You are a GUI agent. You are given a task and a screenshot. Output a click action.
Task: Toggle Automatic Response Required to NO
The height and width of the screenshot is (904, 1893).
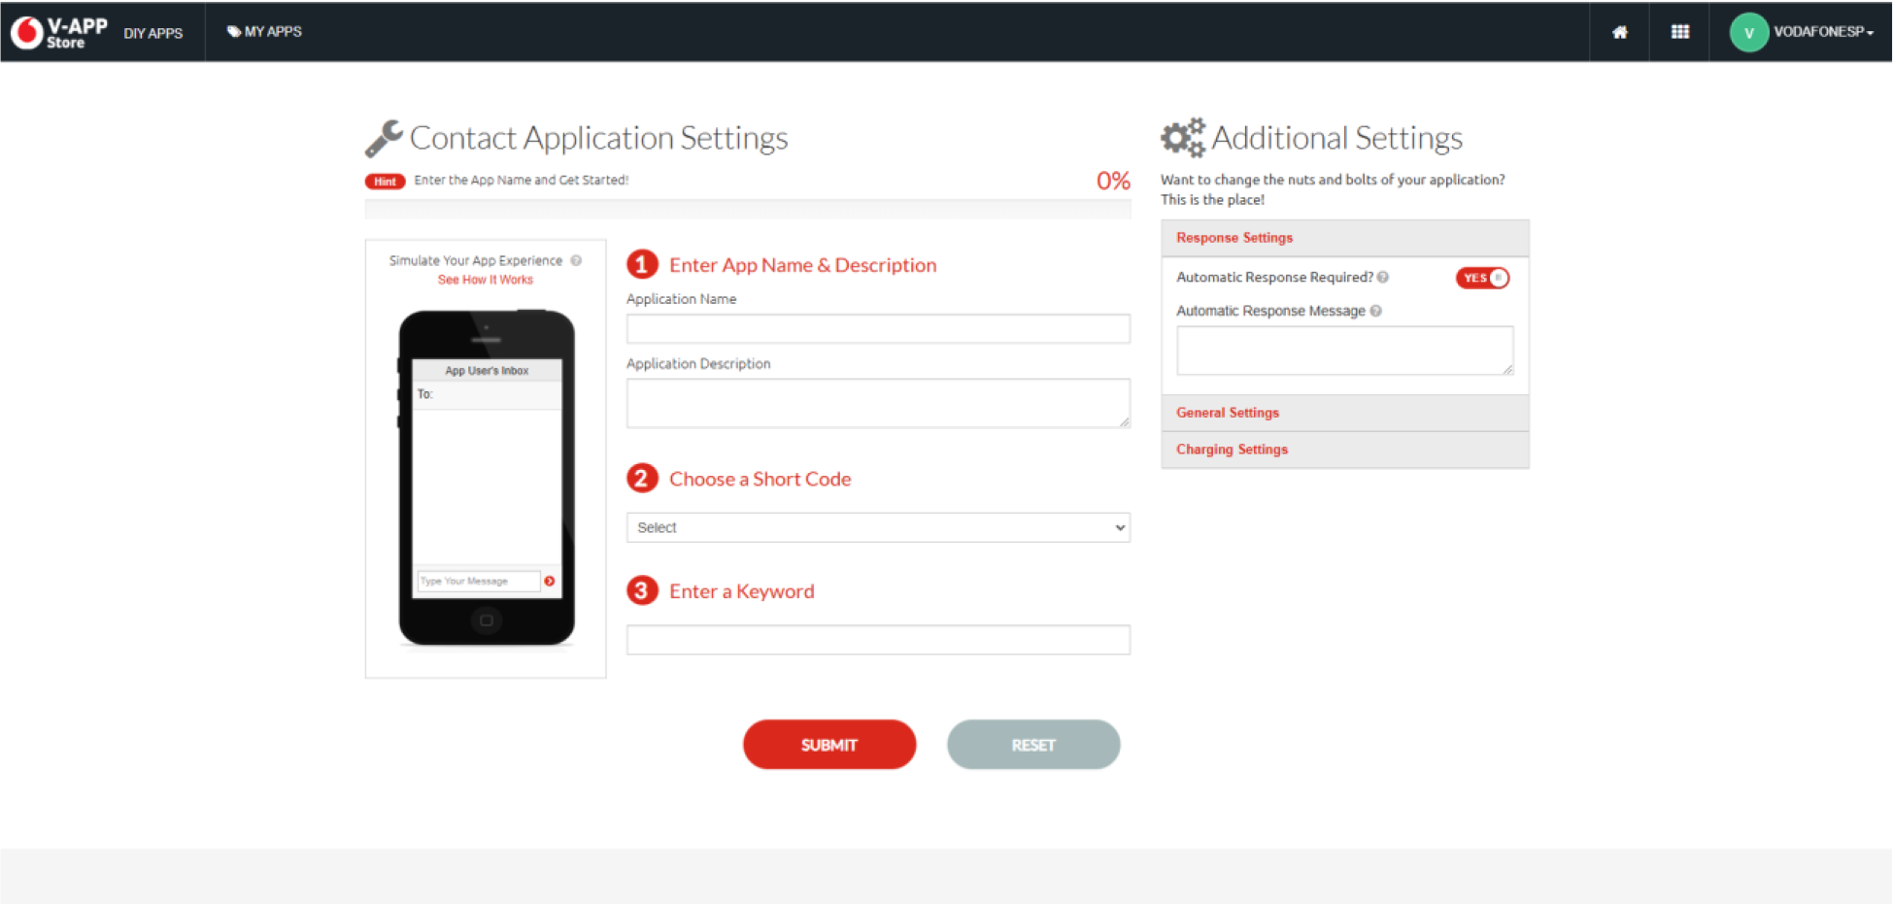coord(1482,278)
